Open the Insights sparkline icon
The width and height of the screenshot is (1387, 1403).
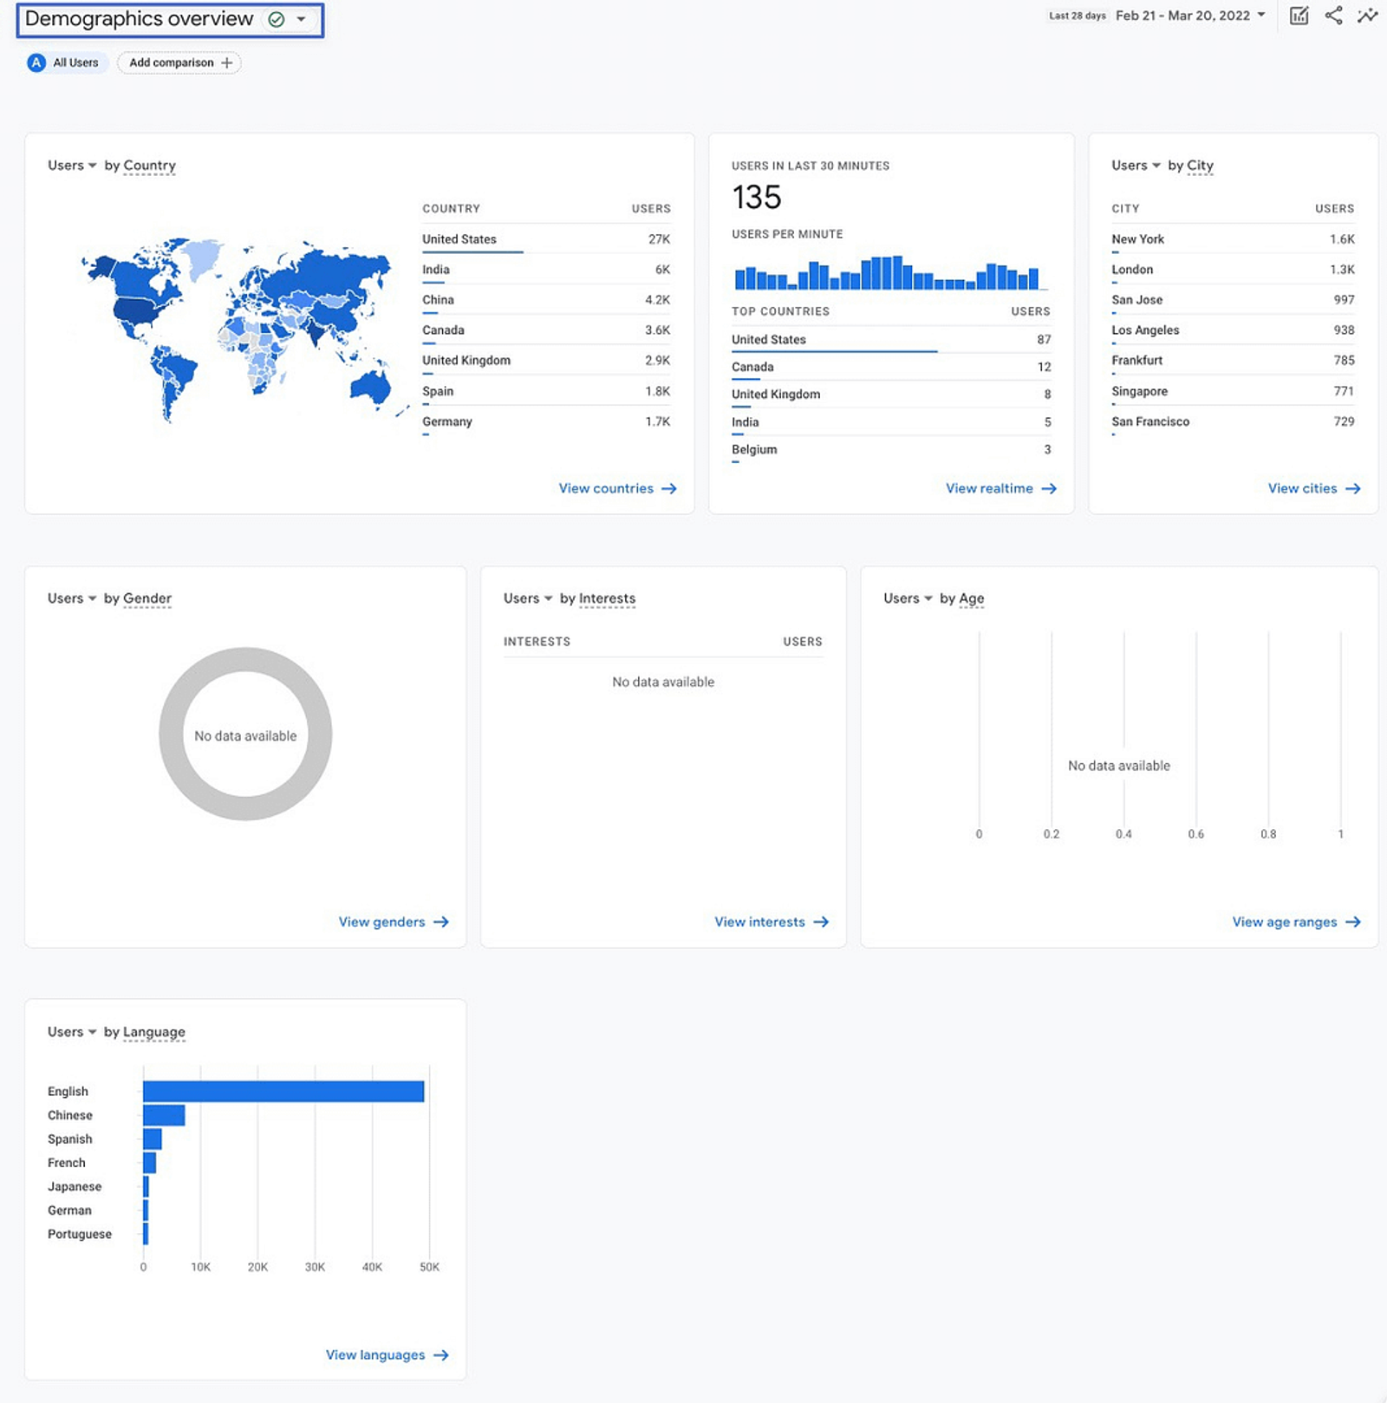[x=1367, y=16]
